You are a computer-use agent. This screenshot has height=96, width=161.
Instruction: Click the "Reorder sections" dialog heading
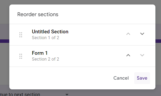pos(38,15)
